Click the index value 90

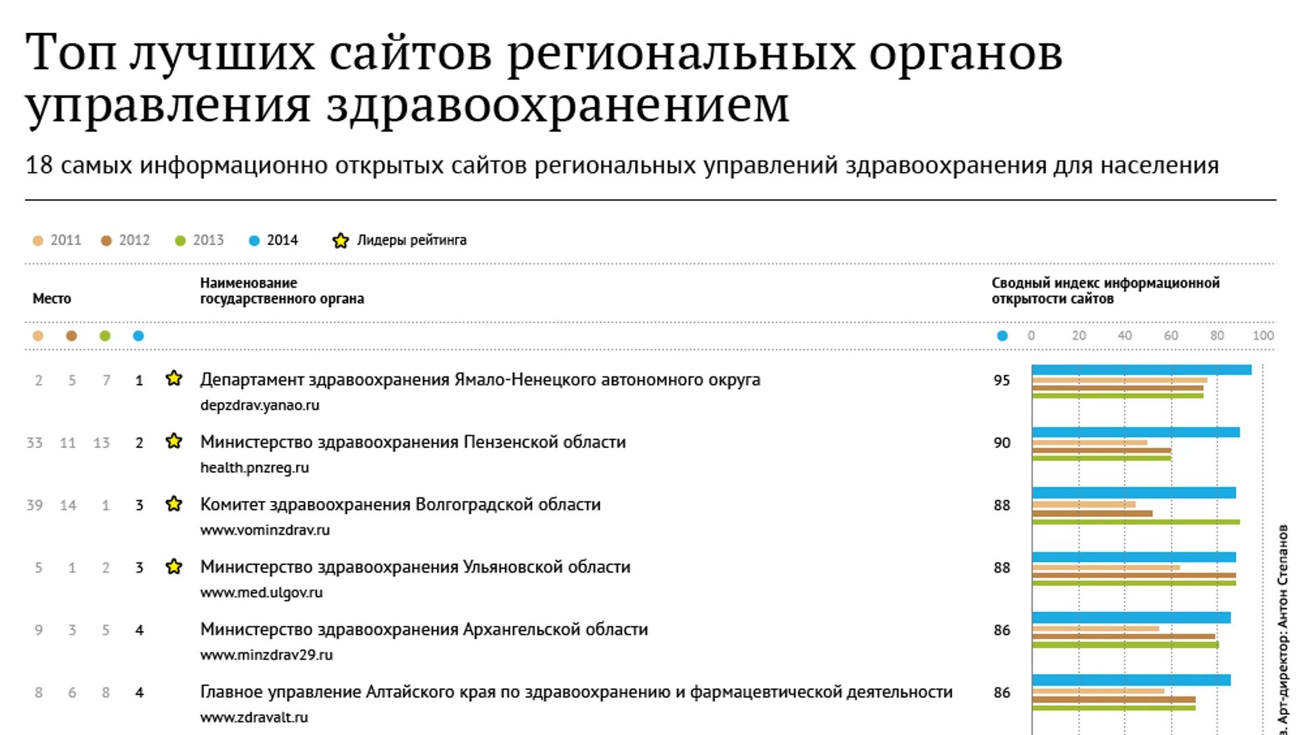[1001, 443]
